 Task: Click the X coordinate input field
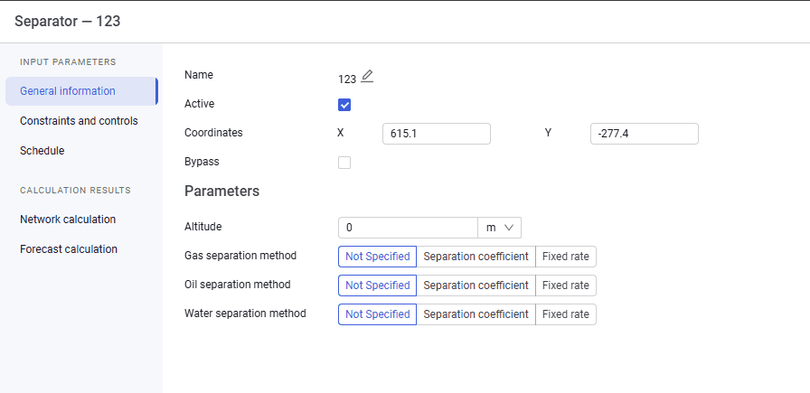(x=437, y=134)
